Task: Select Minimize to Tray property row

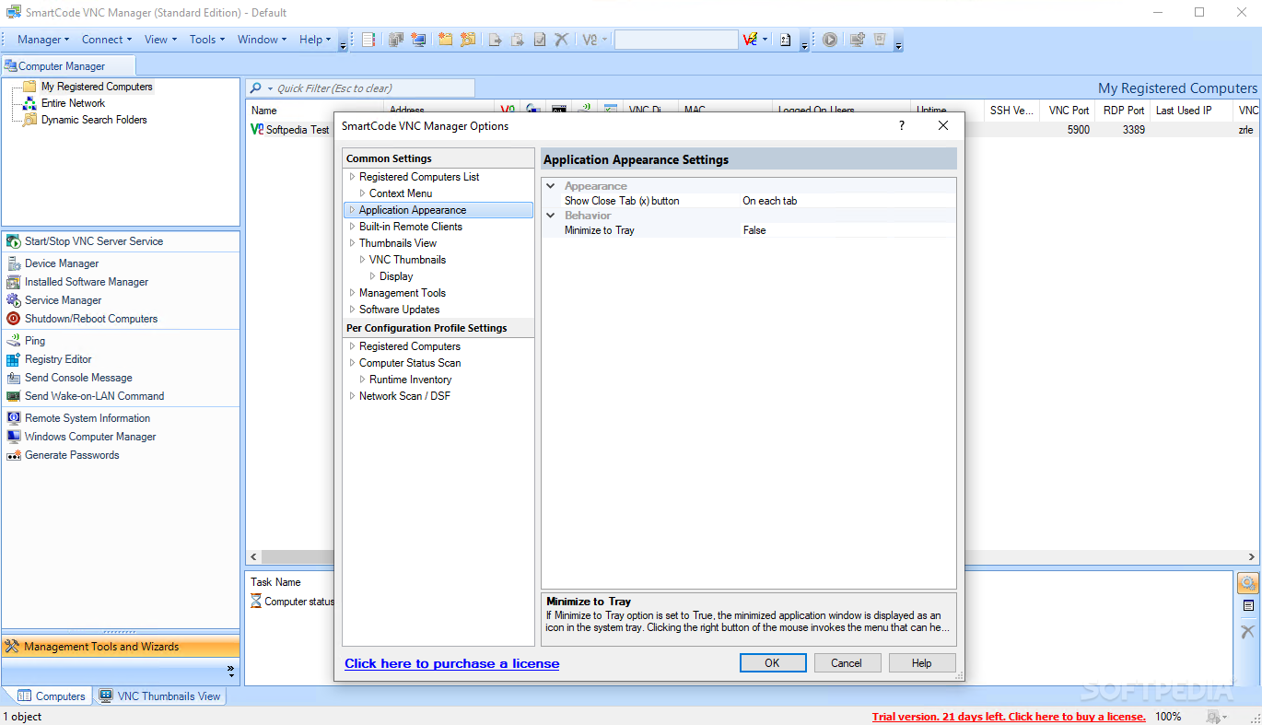Action: (749, 230)
